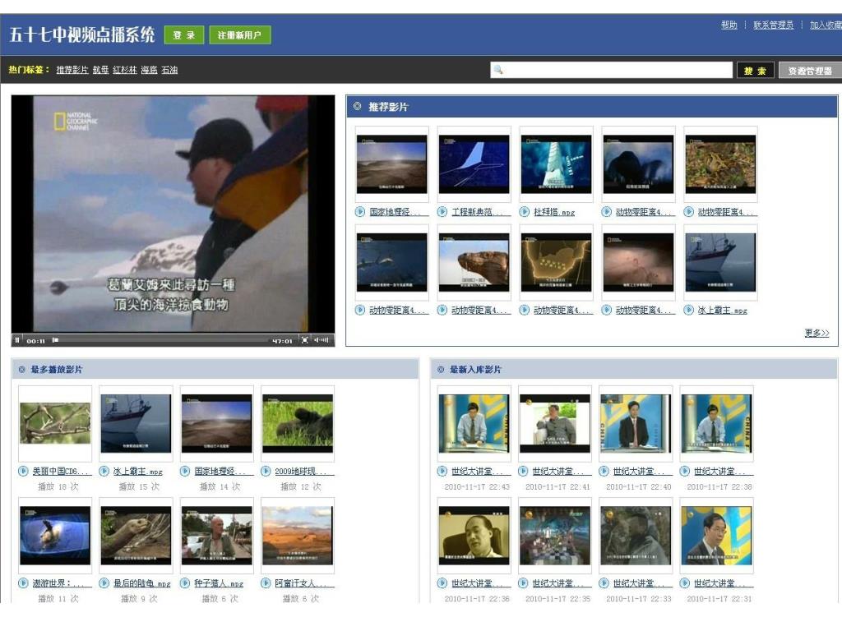Click the main video playback area
Screen dimensions: 842x631
(x=173, y=214)
